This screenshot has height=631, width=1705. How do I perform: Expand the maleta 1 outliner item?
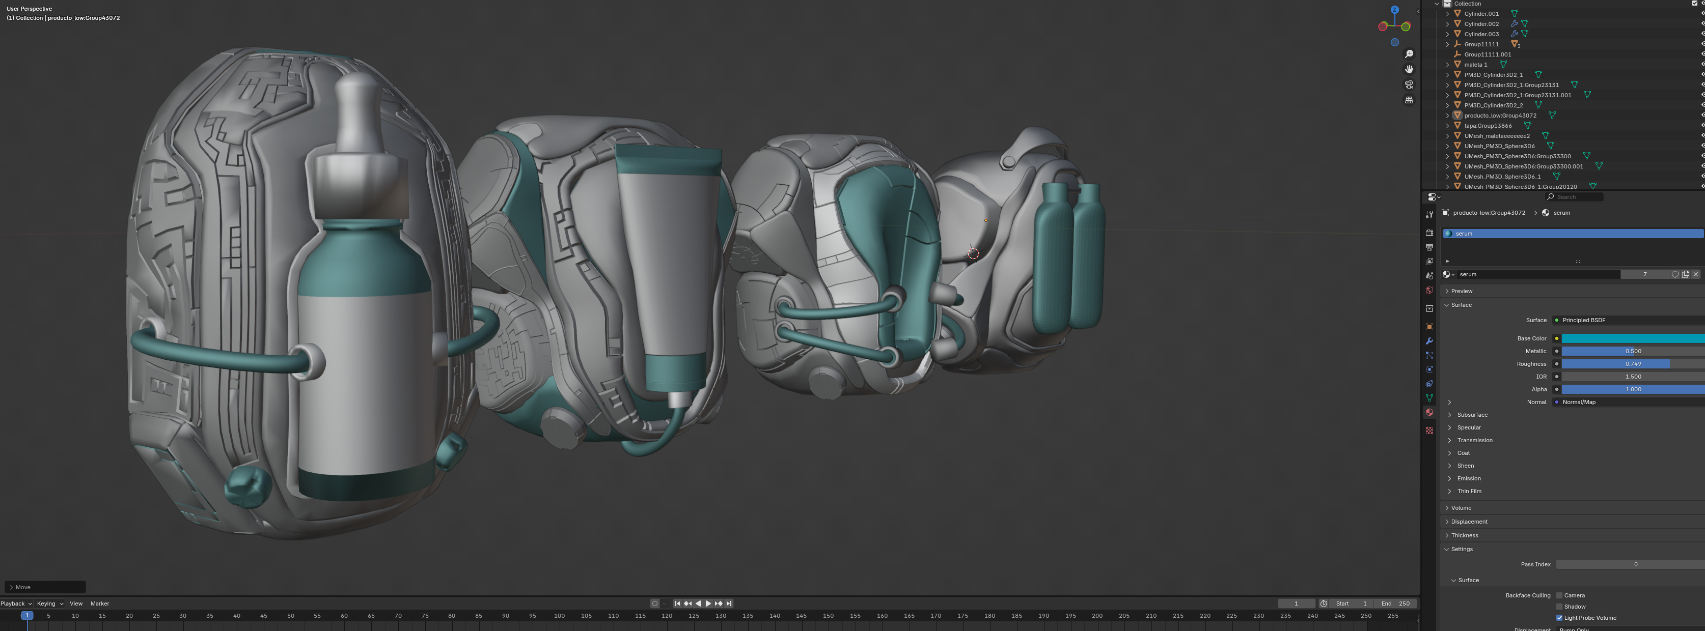tap(1447, 65)
